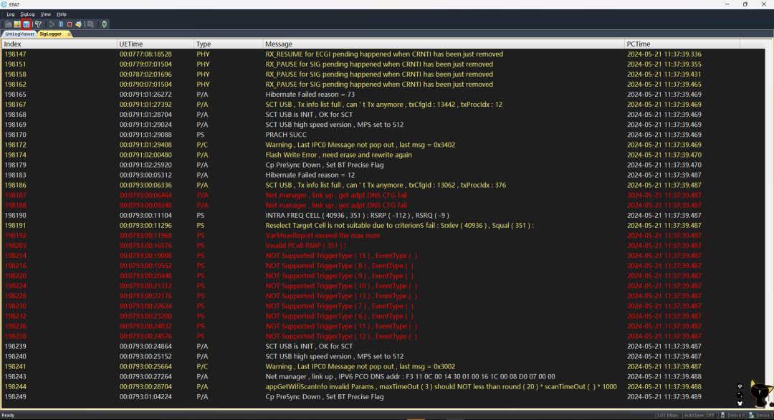Viewport: 774px width, 420px height.
Task: Click UETime cell 00:0793:00:24864
Action: [x=145, y=346]
